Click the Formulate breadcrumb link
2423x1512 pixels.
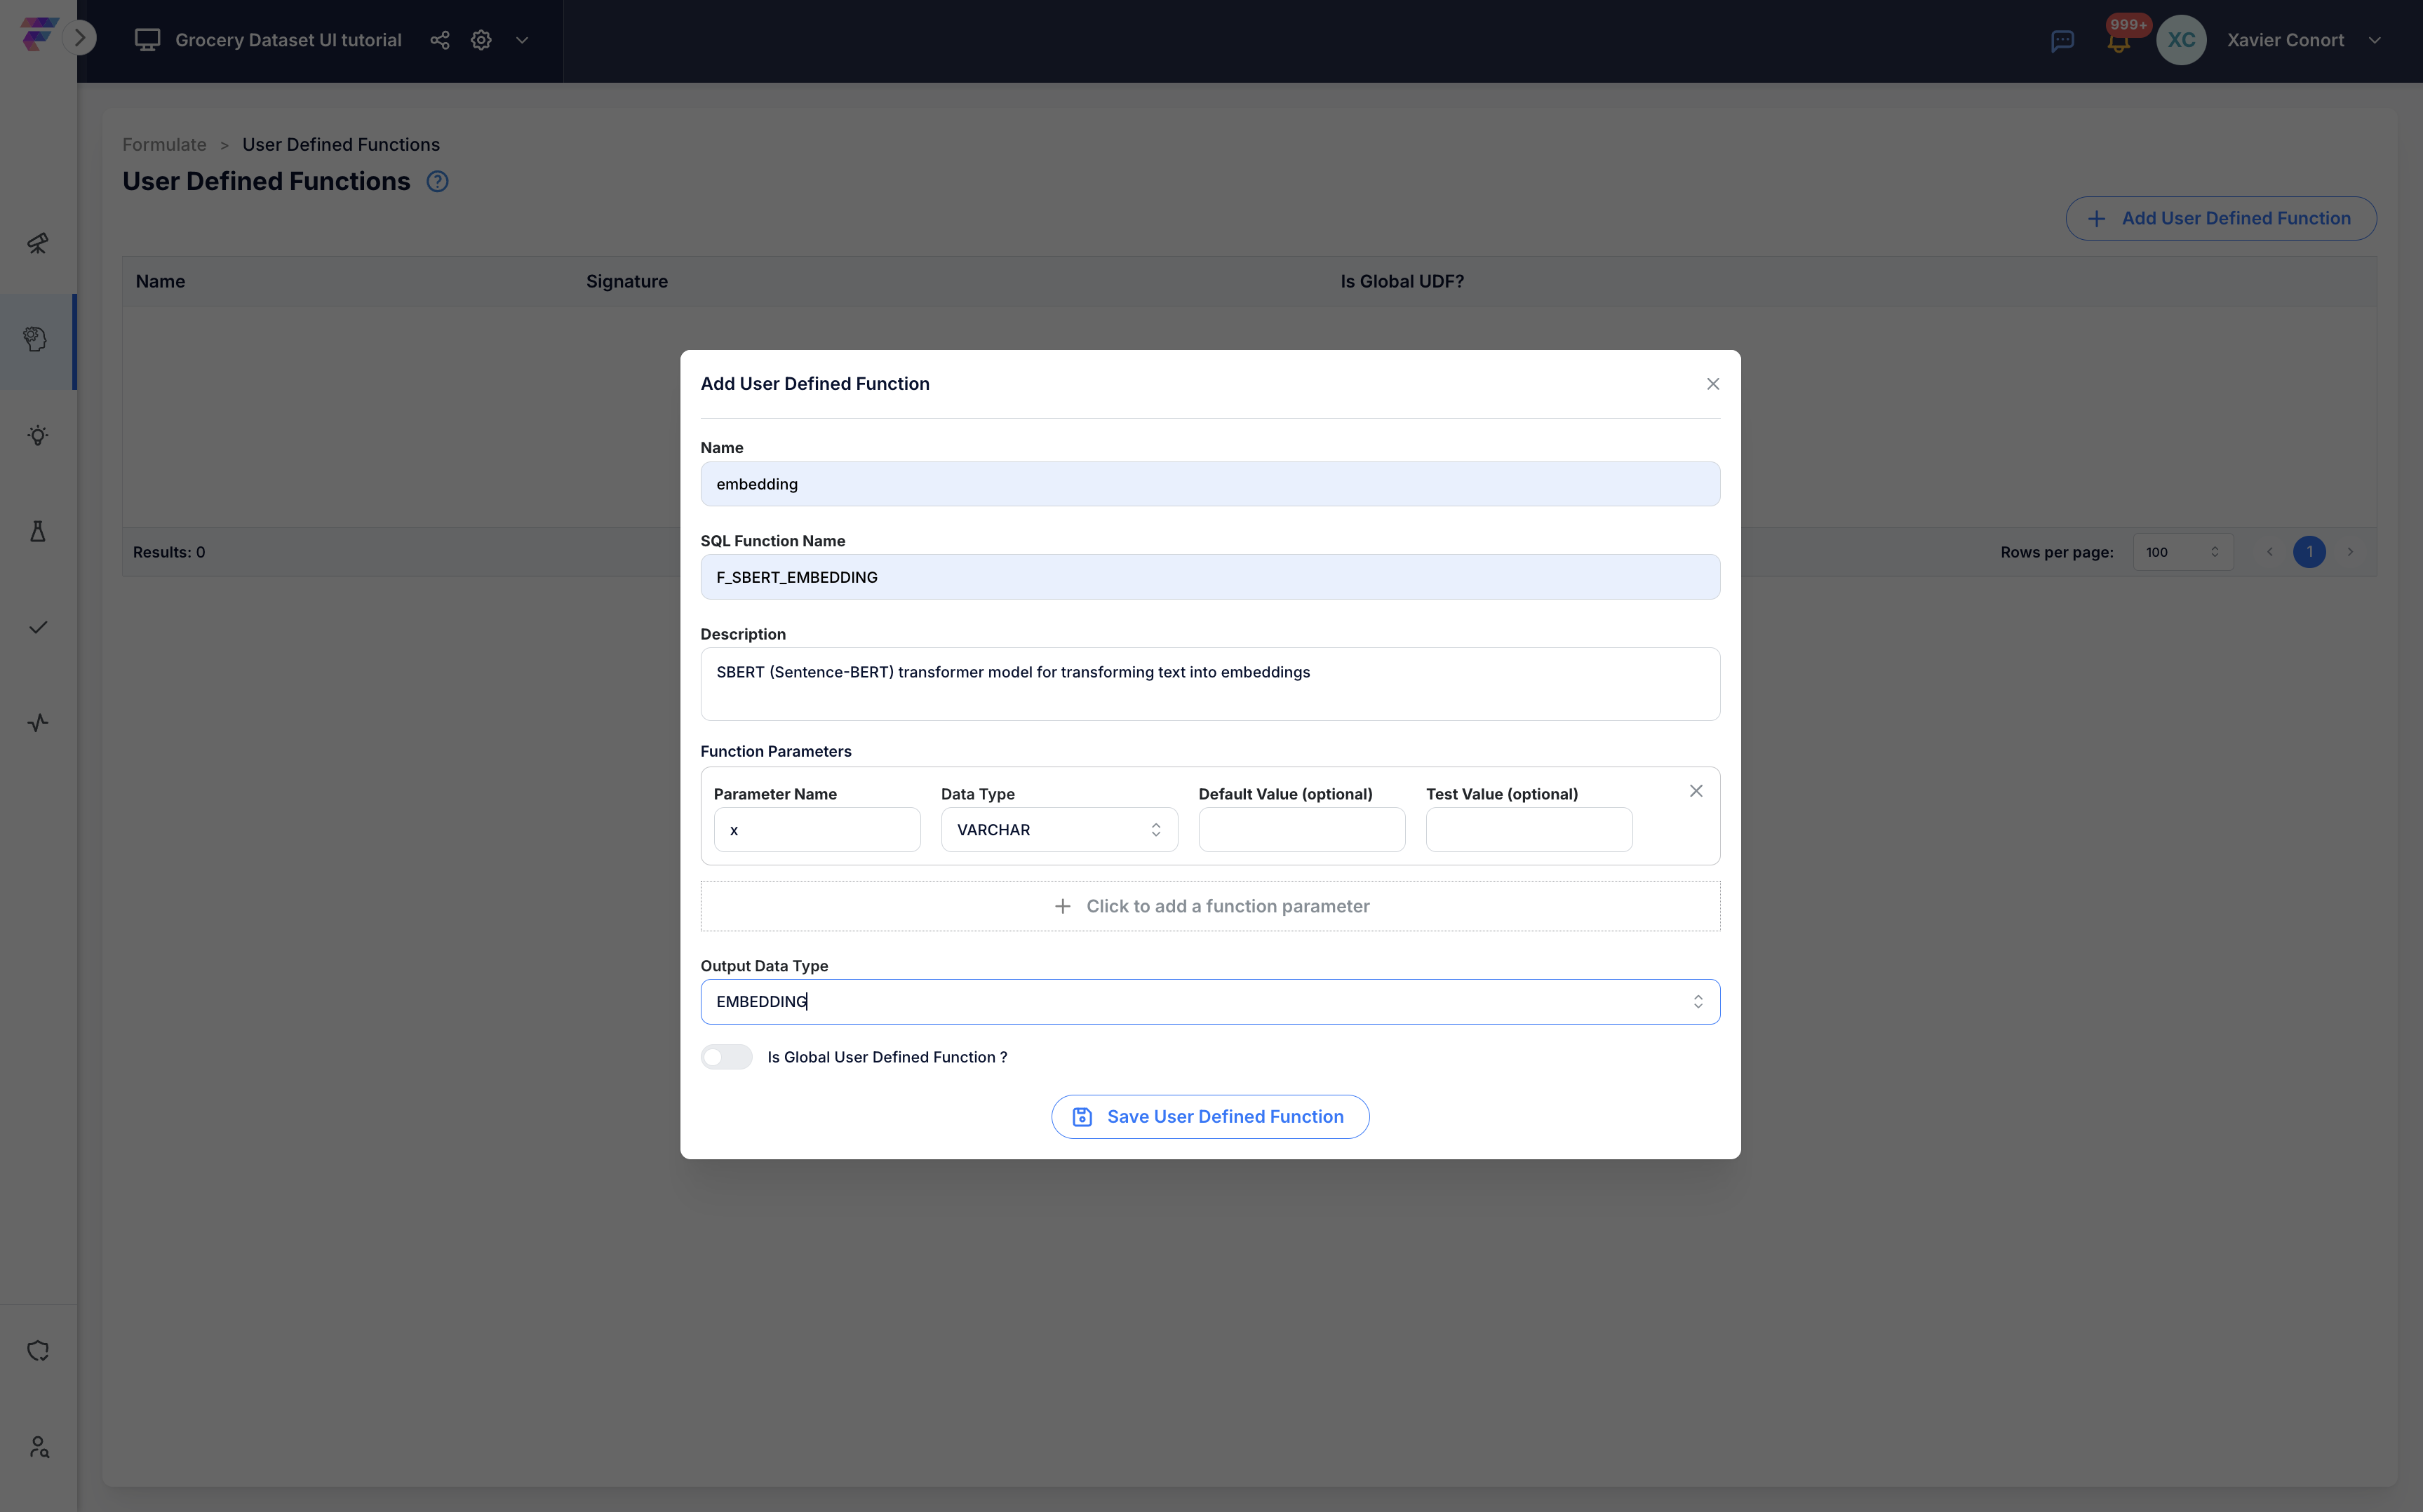point(164,144)
